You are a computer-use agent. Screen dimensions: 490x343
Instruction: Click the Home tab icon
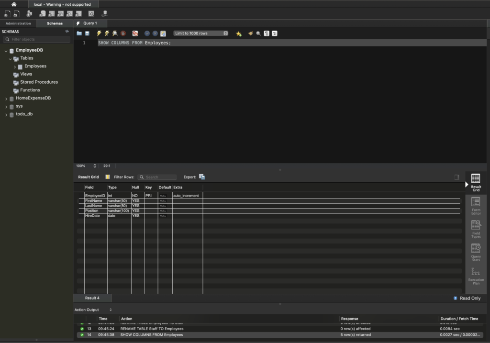[x=14, y=4]
